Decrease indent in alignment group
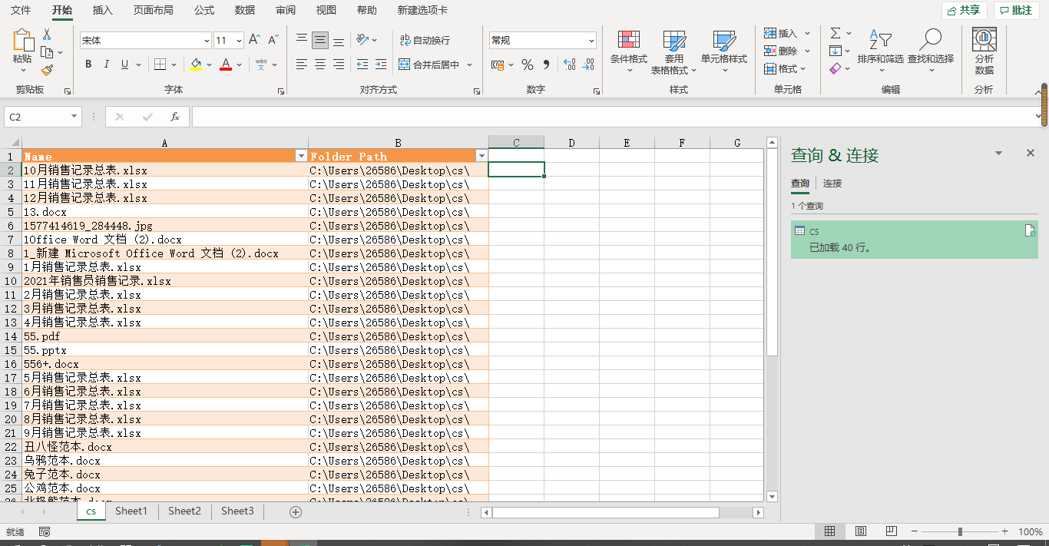 pos(362,65)
